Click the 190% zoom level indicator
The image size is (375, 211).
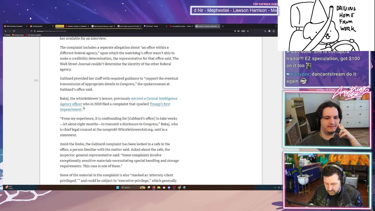pyautogui.click(x=243, y=31)
